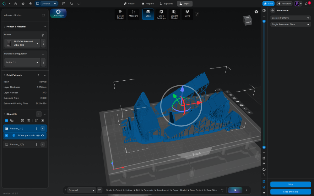Go back using Slice Mode arrow
Image resolution: width=314 pixels, height=196 pixels.
click(x=273, y=11)
